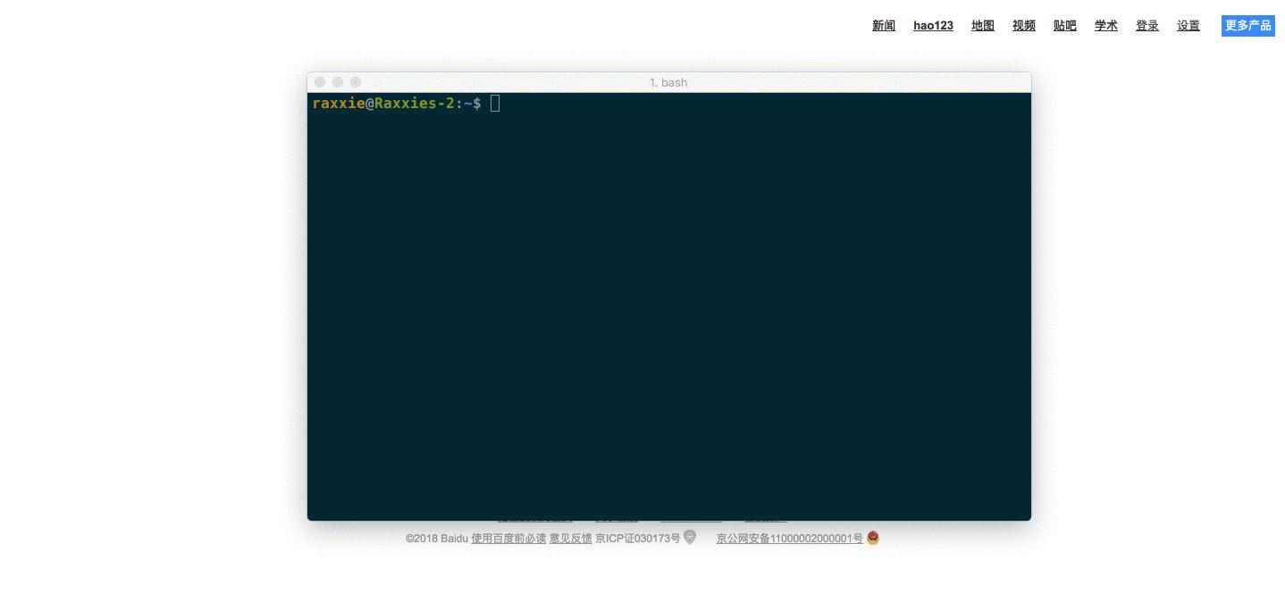The width and height of the screenshot is (1285, 594).
Task: Open the 新闻 news link
Action: 883,25
